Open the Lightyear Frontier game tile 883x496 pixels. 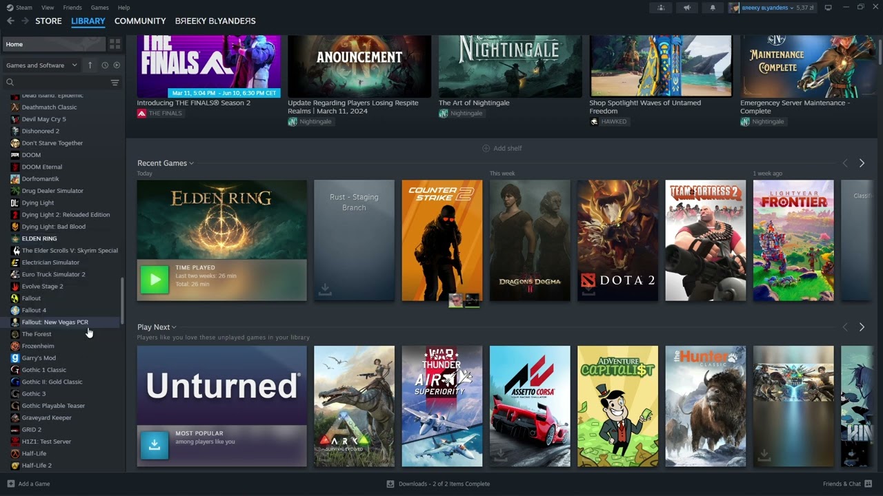[793, 240]
